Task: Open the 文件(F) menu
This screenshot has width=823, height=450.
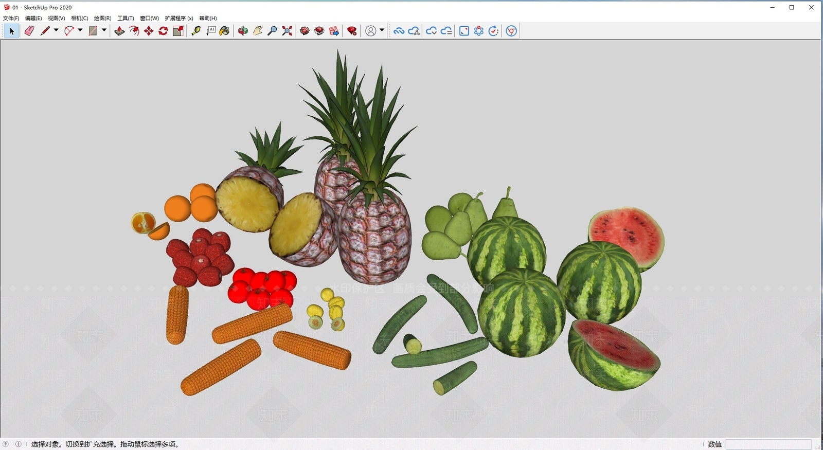Action: (x=11, y=18)
